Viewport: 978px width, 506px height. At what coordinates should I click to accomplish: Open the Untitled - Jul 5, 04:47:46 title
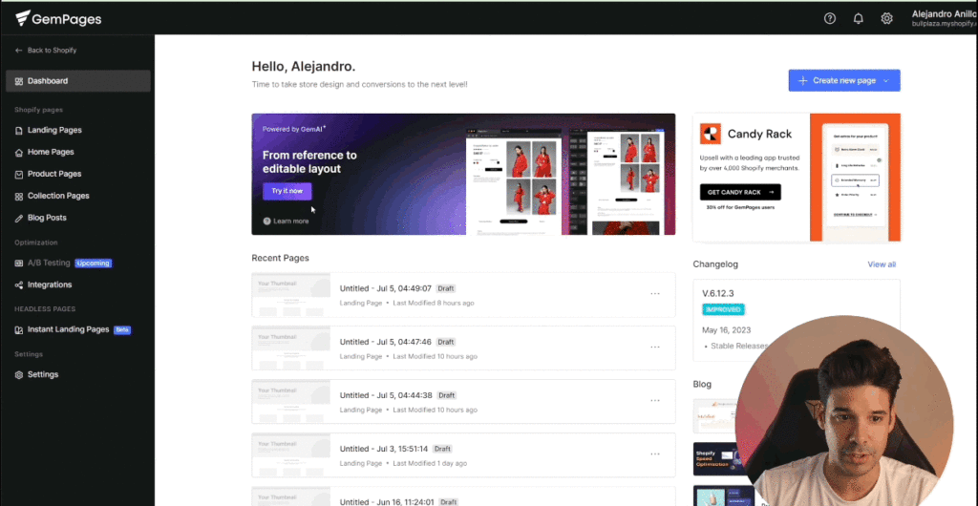(x=386, y=342)
